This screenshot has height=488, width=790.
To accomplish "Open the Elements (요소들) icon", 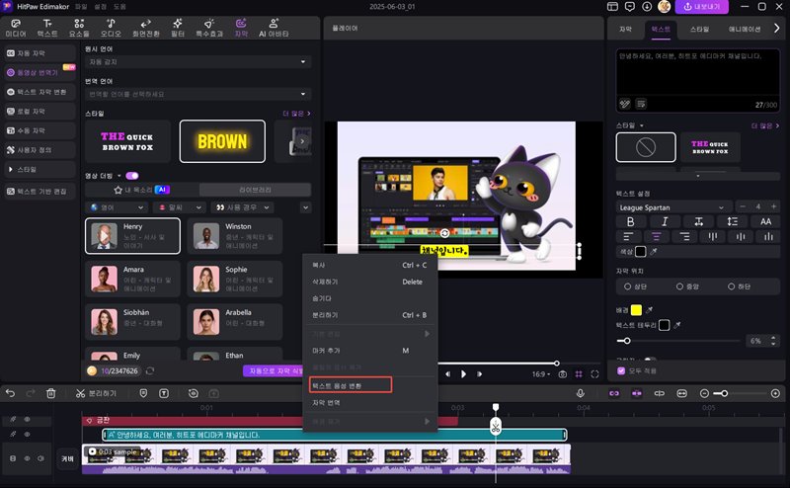I will coord(79,28).
